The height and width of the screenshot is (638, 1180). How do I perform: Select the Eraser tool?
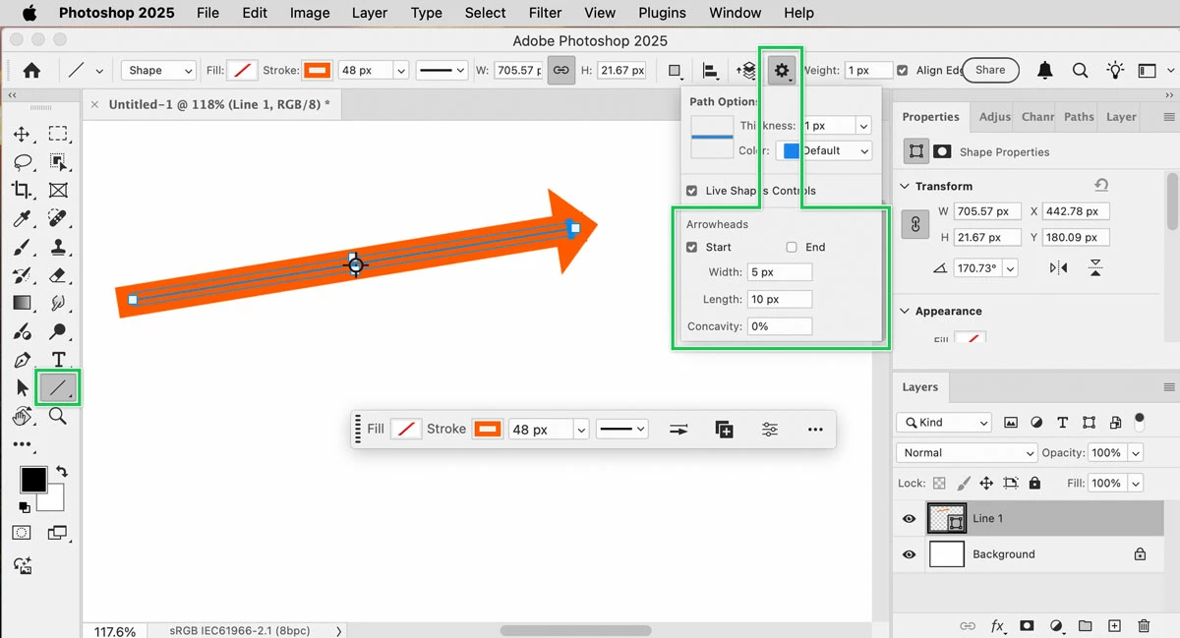coord(58,275)
